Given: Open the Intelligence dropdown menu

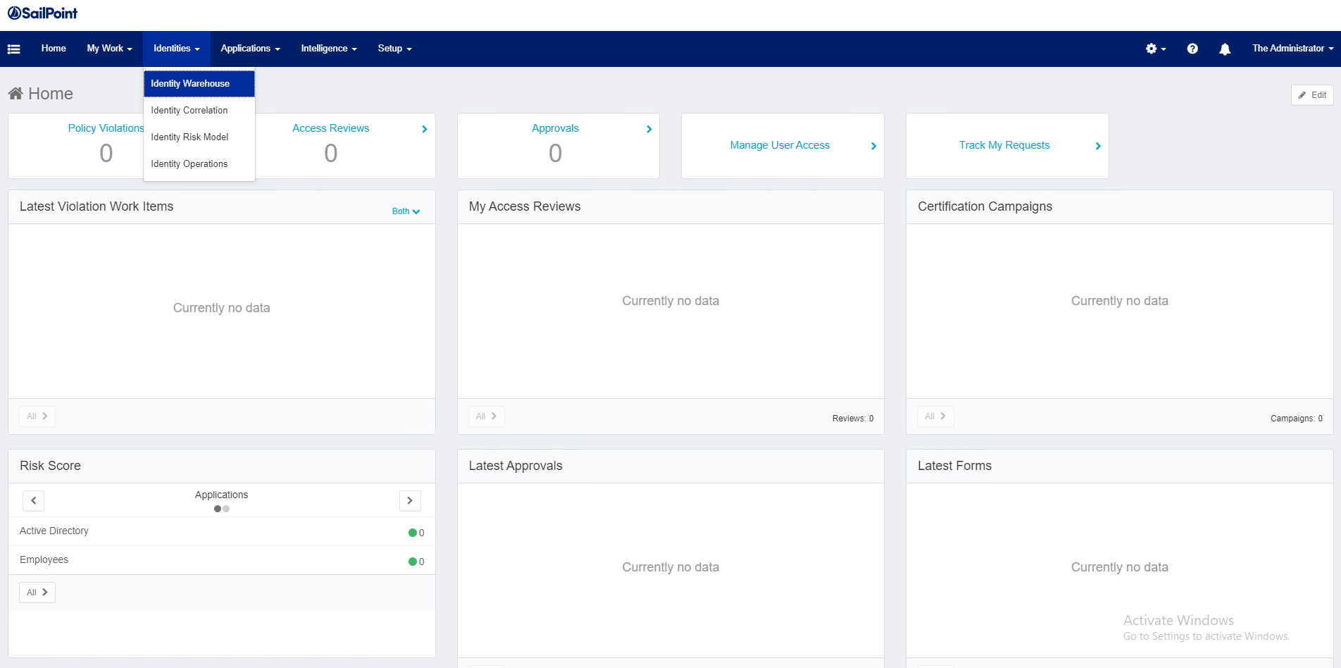Looking at the screenshot, I should (329, 49).
